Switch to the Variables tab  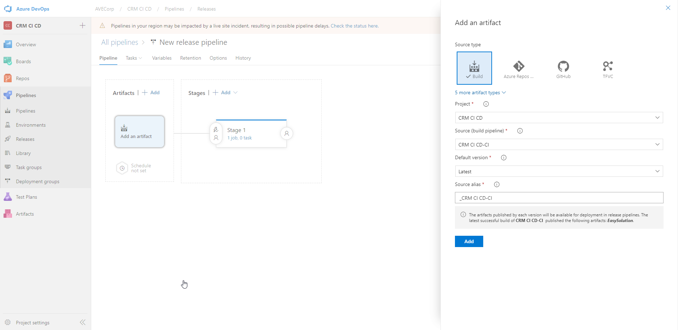pos(162,58)
